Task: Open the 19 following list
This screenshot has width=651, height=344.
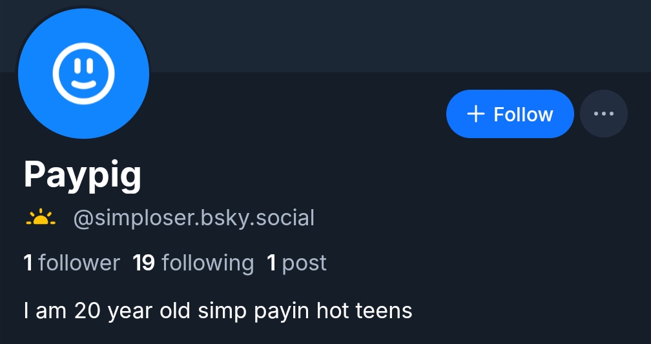Action: click(193, 263)
